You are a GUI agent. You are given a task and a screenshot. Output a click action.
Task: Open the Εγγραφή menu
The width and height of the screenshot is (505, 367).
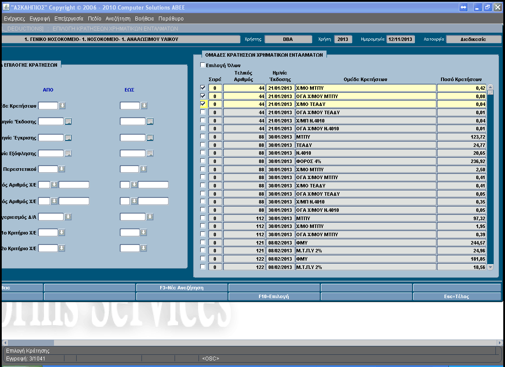point(40,19)
